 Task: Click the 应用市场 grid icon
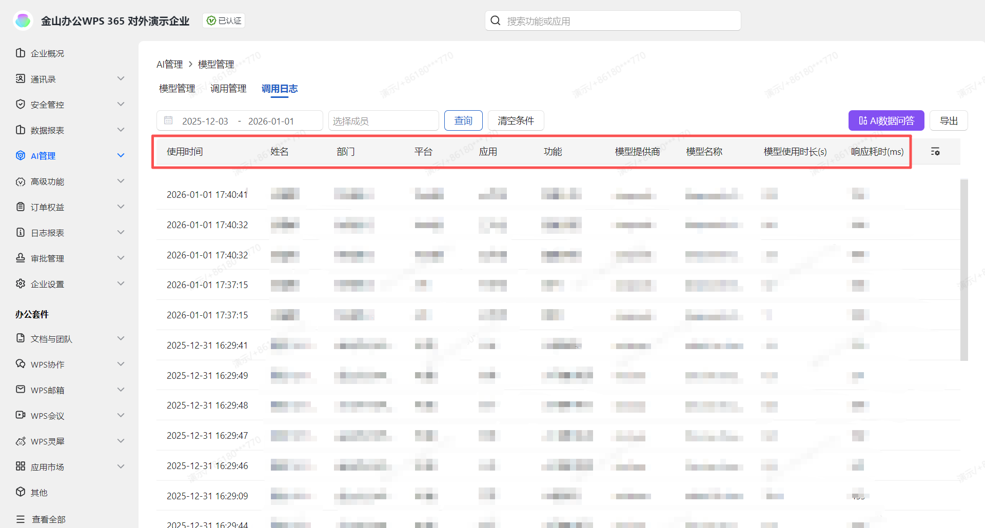coord(21,466)
